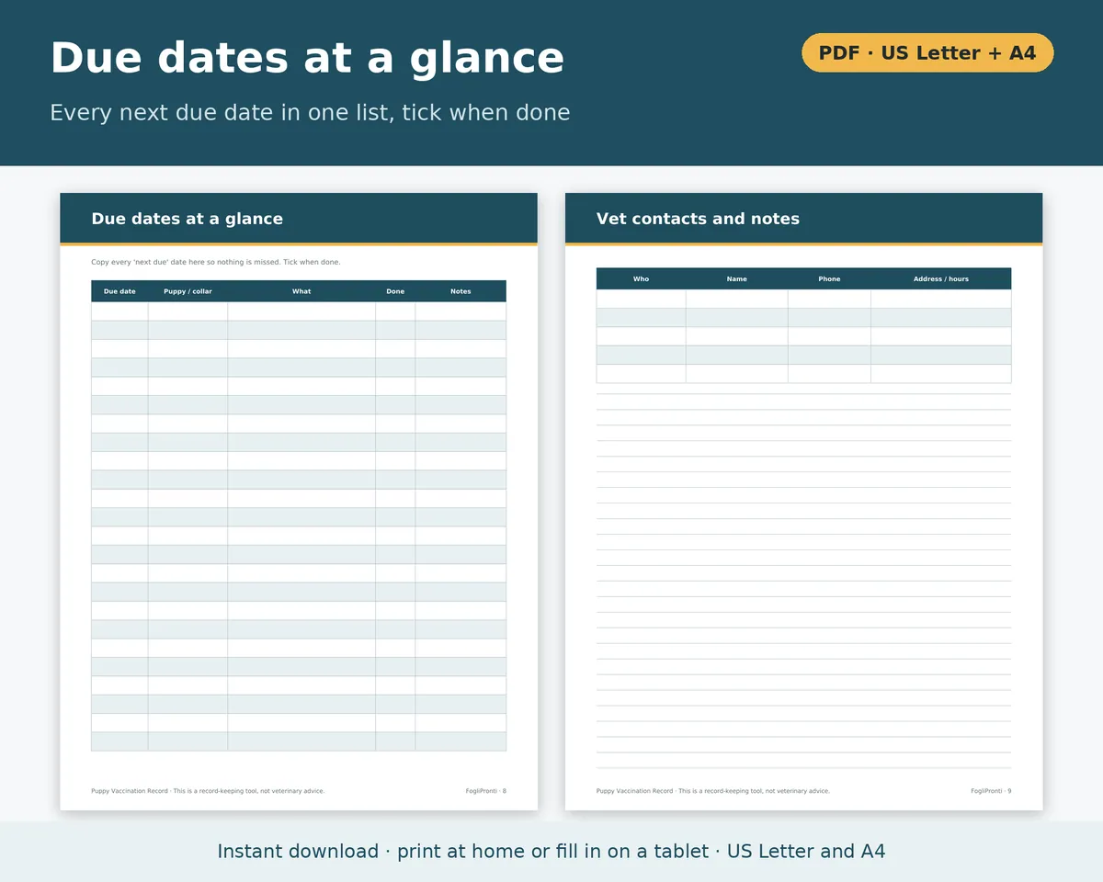Click the Vet contacts and notes page header
1103x882 pixels.
[698, 219]
